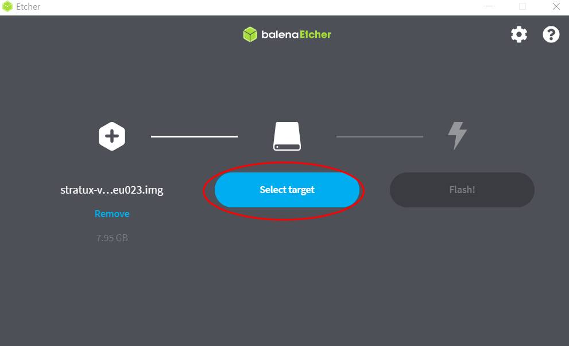This screenshot has height=346, width=569.
Task: Click the white progress line after source step
Action: [194, 136]
